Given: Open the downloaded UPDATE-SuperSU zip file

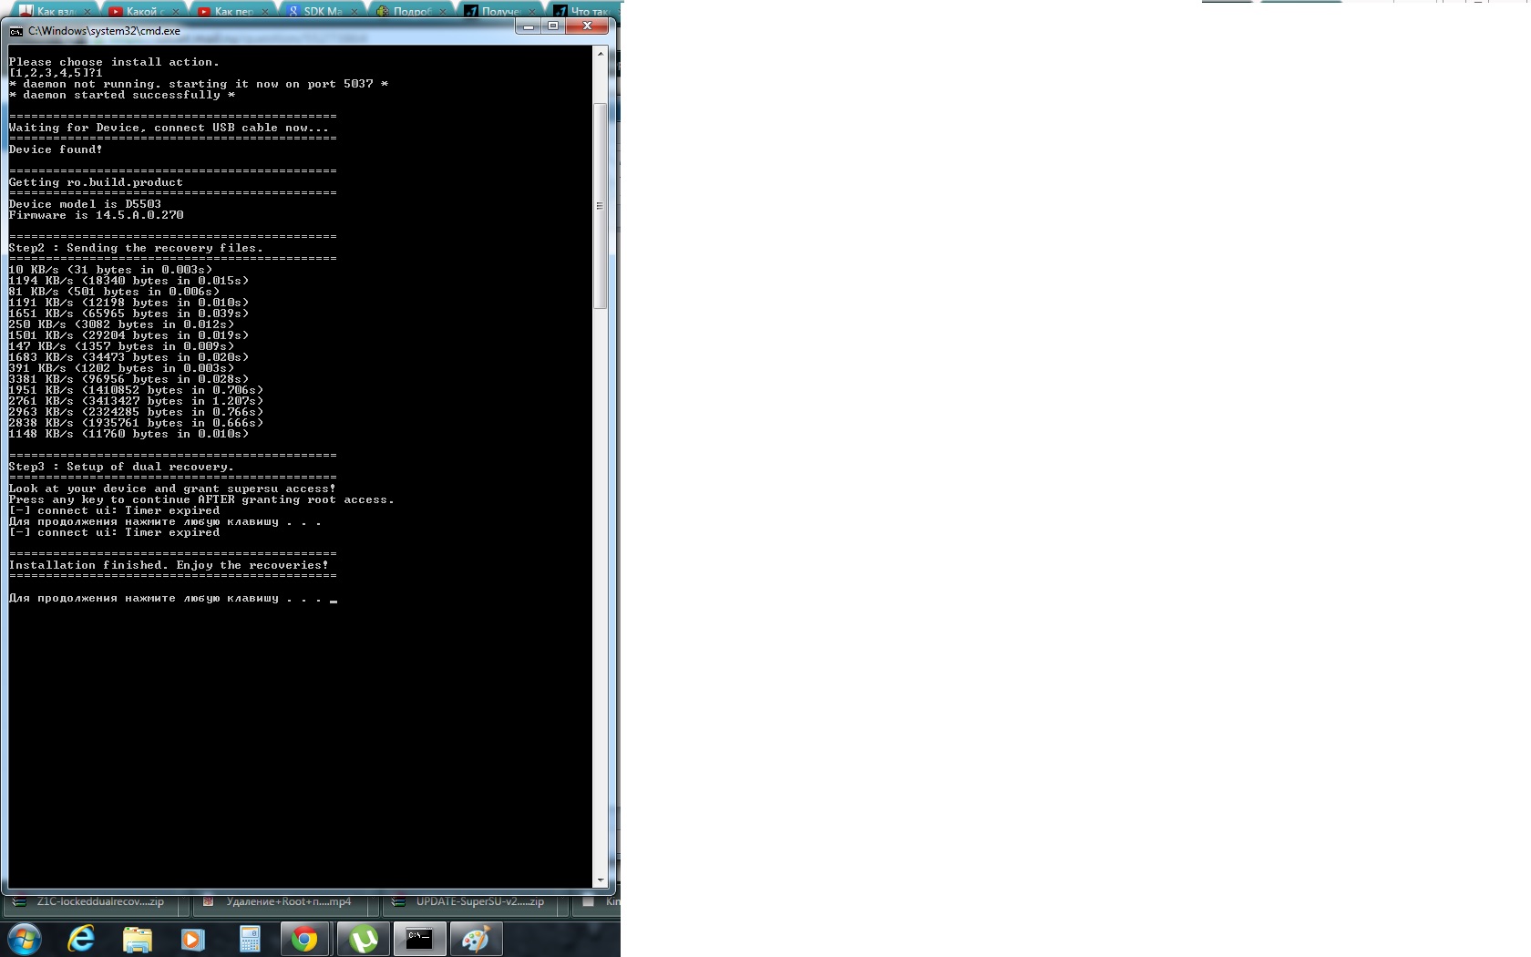Looking at the screenshot, I should (474, 902).
